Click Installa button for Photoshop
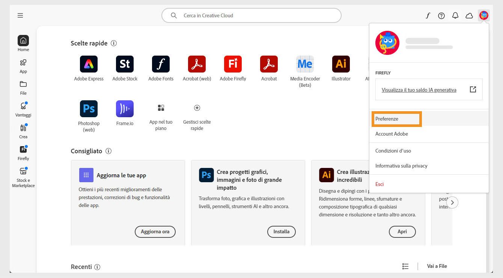The height and width of the screenshot is (278, 503). [282, 232]
